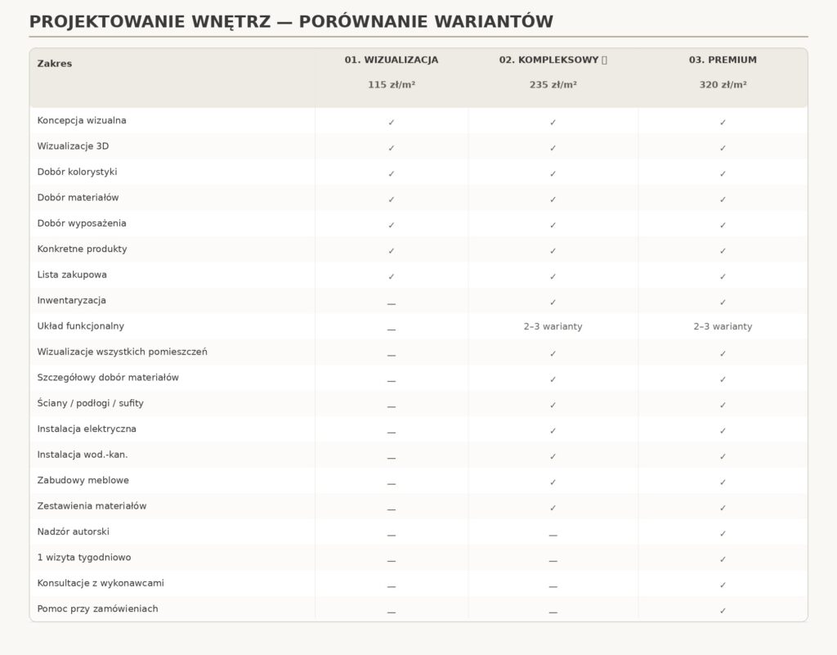Click Premium checkmark for Lista zakupowa
This screenshot has height=655, width=837.
(x=723, y=276)
